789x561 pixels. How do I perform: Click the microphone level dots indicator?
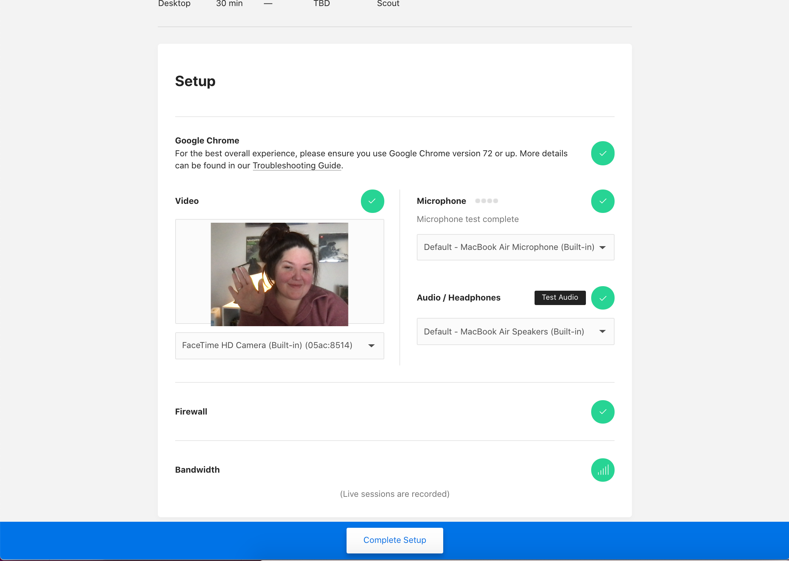coord(487,201)
